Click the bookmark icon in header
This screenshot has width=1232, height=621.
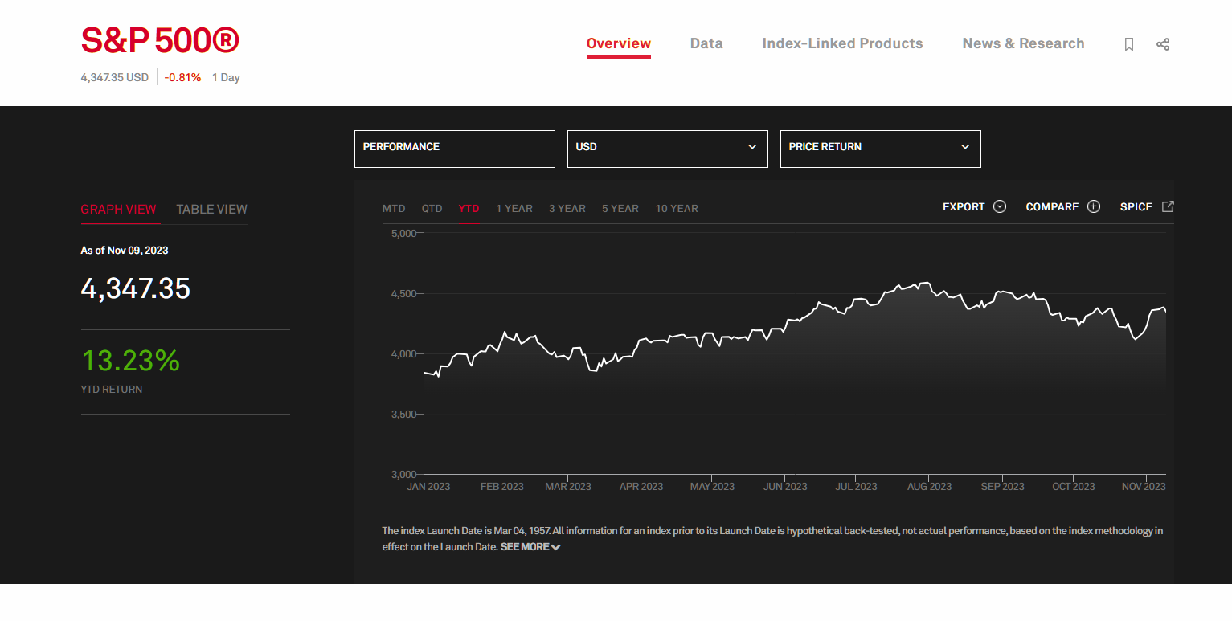1129,44
